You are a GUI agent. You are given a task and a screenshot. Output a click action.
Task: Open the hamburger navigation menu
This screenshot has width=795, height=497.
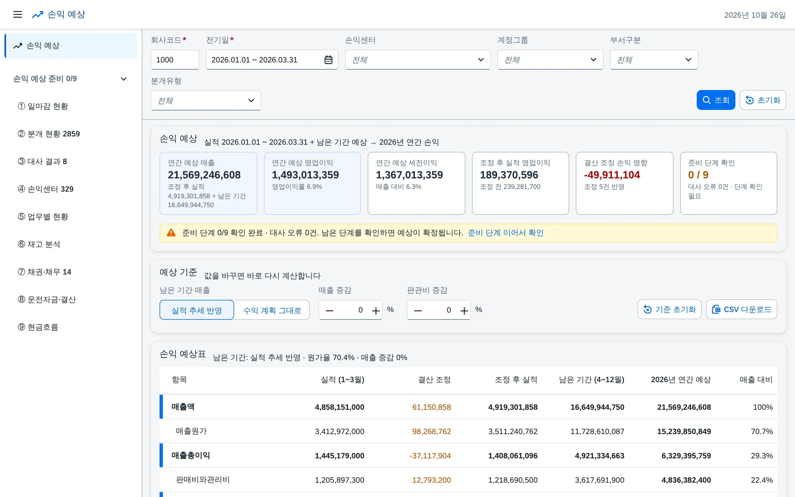click(x=17, y=14)
